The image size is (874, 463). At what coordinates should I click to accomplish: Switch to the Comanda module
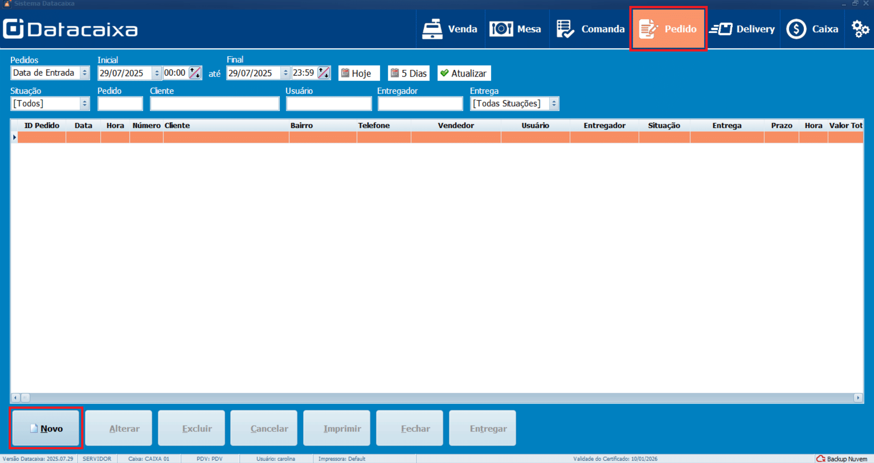point(590,29)
